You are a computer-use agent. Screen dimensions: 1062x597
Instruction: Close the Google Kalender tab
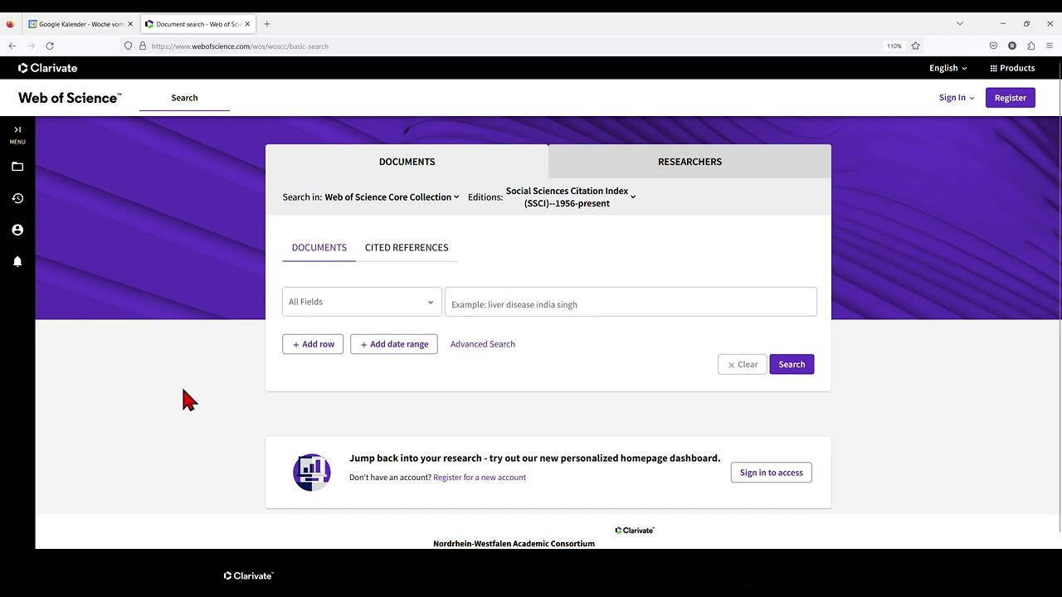tap(130, 24)
